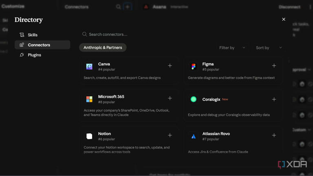Click the magnifier icon in search field
Screen dimensions: 313x176
[84, 34]
